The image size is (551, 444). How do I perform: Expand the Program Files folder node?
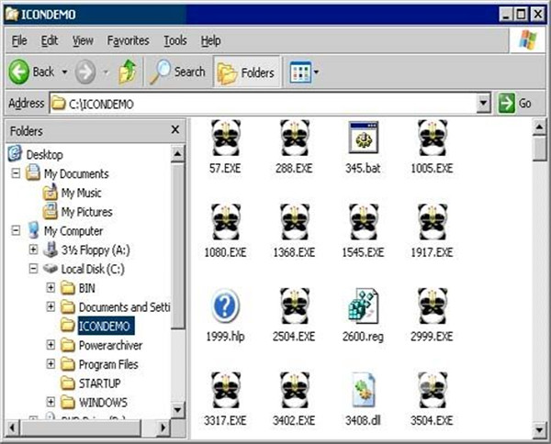click(51, 364)
